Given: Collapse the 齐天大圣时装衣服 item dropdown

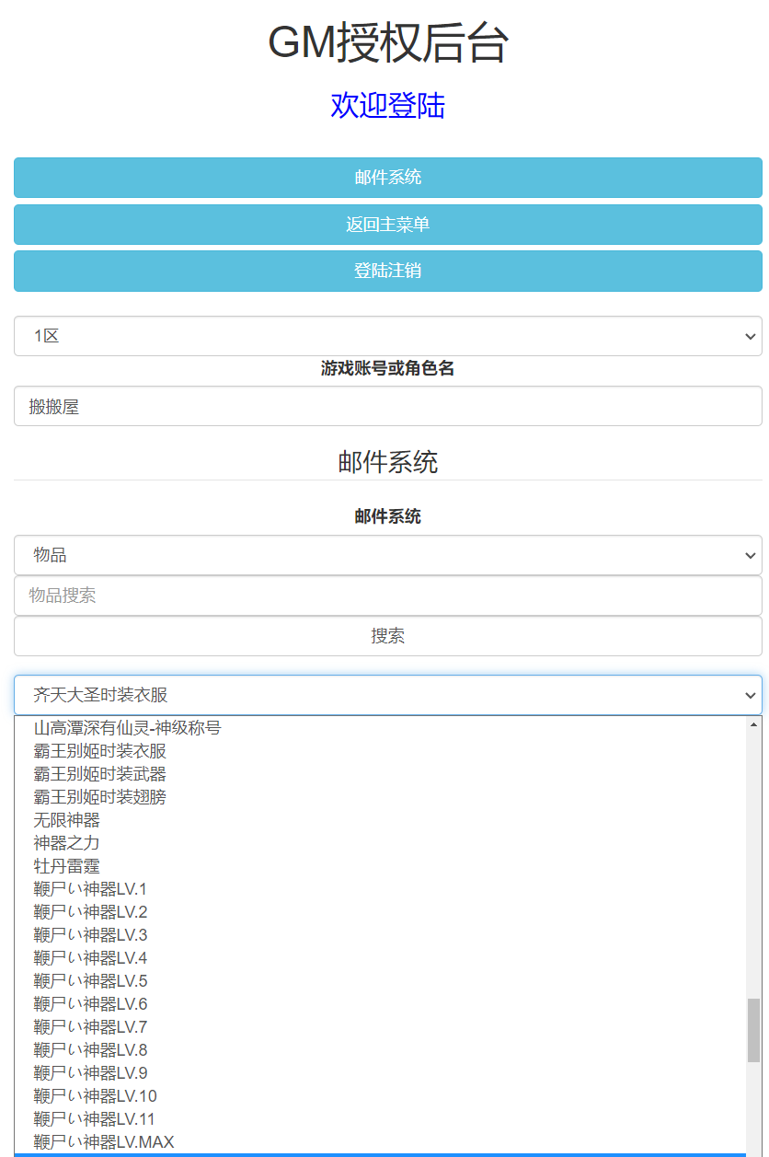Looking at the screenshot, I should coord(387,695).
